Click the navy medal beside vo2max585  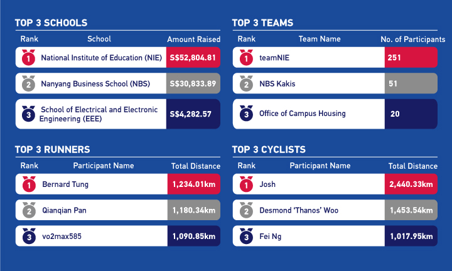pyautogui.click(x=29, y=236)
